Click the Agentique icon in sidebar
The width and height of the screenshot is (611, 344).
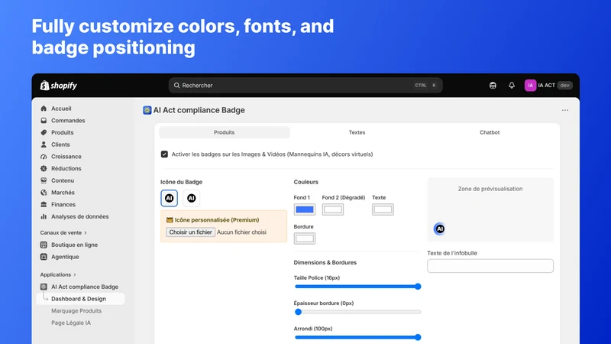44,257
